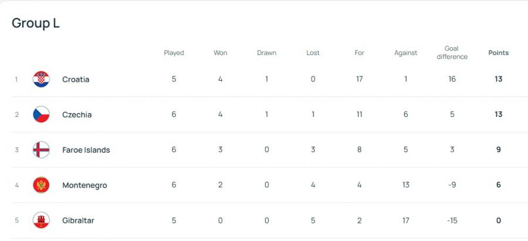Click Croatia's 13 points value

click(x=498, y=80)
